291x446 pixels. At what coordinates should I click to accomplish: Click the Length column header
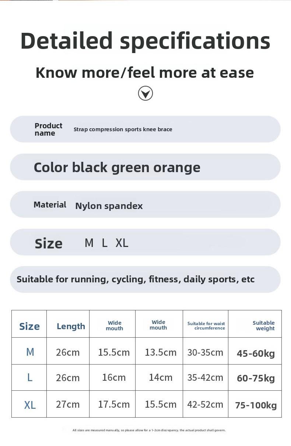tap(71, 326)
